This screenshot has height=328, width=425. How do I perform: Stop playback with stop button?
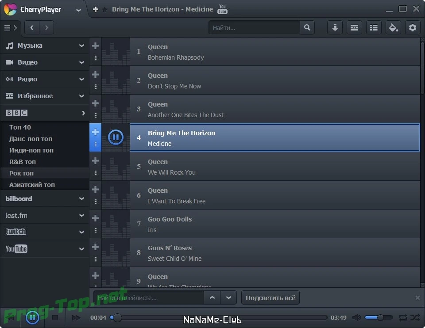[55, 318]
